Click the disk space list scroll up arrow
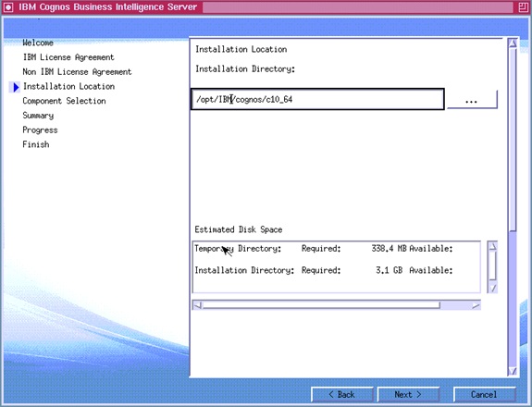The width and height of the screenshot is (532, 407). point(492,246)
